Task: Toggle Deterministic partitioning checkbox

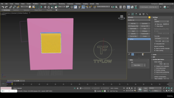Action: (155, 72)
